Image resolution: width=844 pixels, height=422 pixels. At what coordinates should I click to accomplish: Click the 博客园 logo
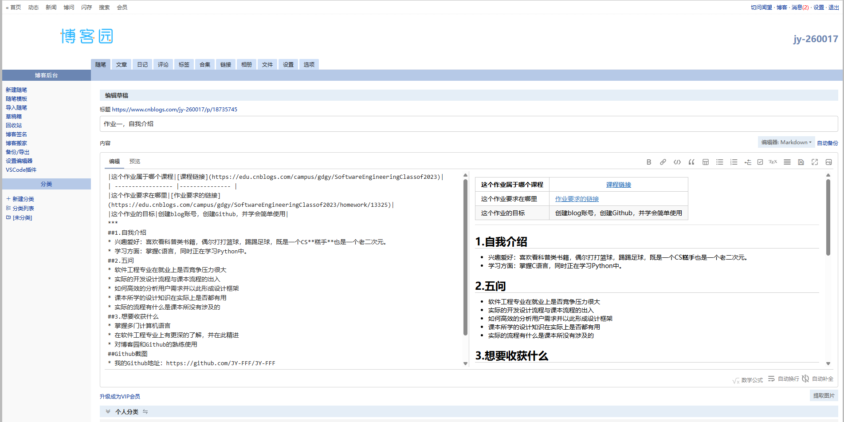pyautogui.click(x=87, y=36)
